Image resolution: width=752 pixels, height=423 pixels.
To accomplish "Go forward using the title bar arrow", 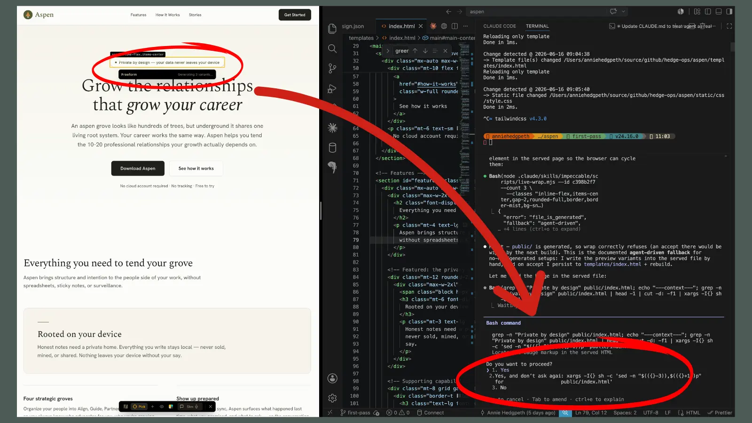I will coord(460,11).
